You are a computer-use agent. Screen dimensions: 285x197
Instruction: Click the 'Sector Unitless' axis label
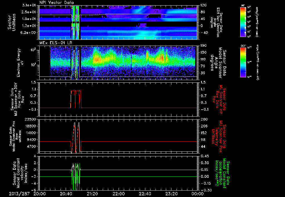coord(12,22)
